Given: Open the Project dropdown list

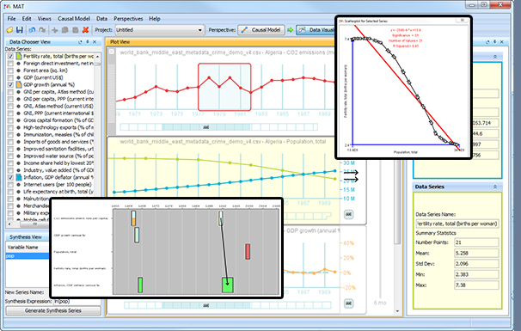Looking at the screenshot, I should click(200, 30).
